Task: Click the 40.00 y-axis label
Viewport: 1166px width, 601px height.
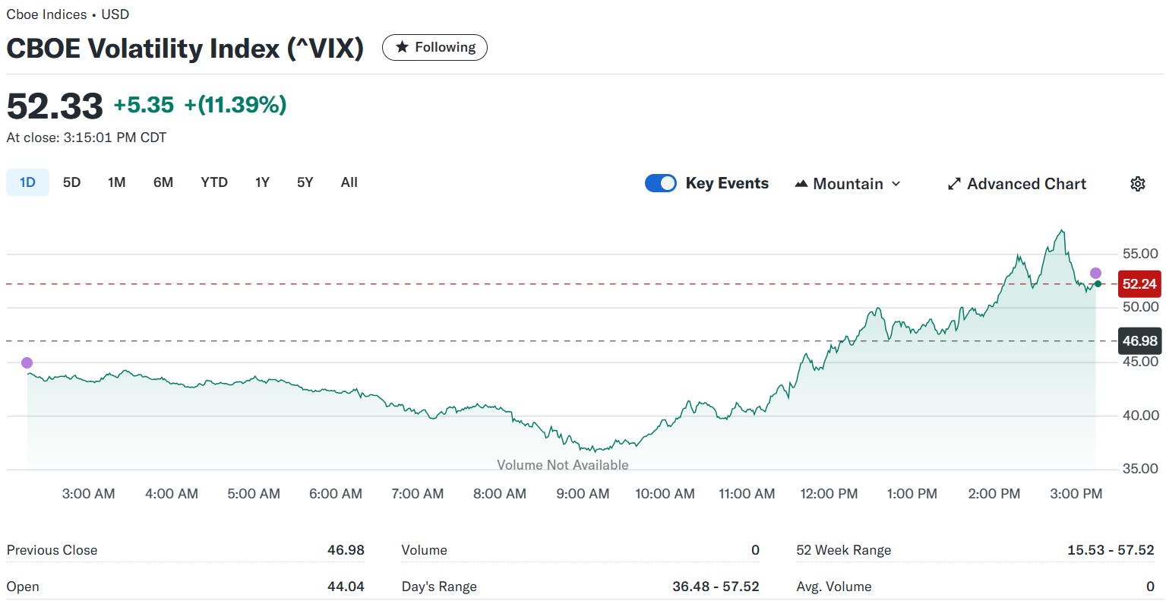Action: (1141, 416)
